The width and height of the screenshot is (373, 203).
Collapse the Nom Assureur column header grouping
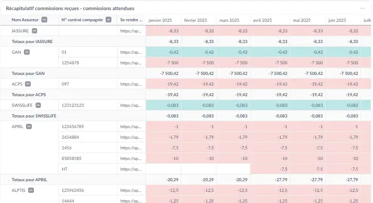(44, 20)
